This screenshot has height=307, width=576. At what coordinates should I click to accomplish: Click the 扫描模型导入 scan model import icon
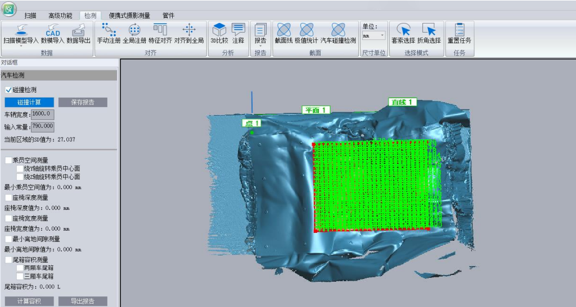(21, 30)
